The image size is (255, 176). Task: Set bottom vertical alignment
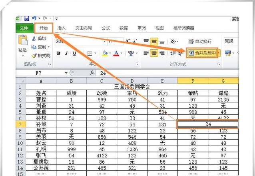click(x=162, y=42)
